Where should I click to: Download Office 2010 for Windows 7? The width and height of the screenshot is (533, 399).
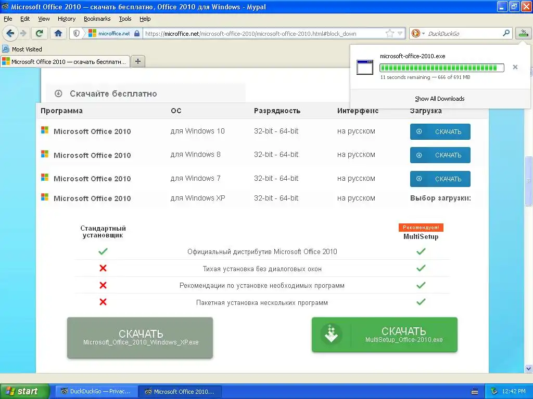(x=440, y=179)
